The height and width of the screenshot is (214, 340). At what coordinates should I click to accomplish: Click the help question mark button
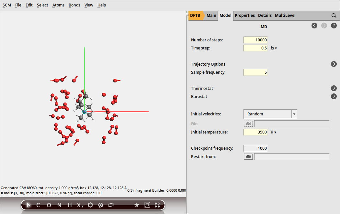(334, 25)
